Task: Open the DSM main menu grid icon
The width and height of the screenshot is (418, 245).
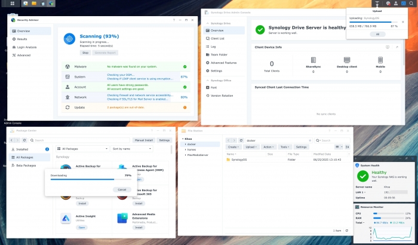Action: click(x=13, y=4)
